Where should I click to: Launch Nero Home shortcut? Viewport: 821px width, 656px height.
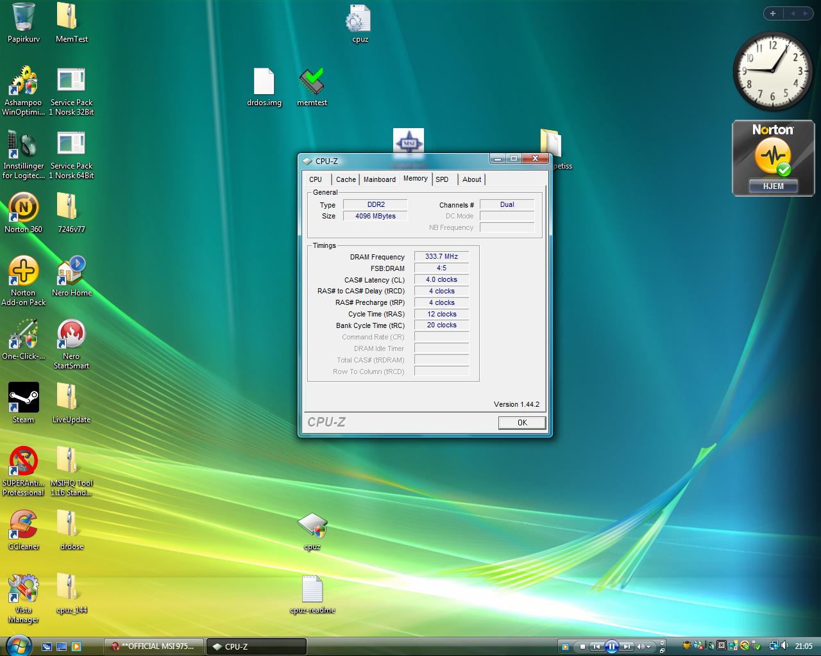coord(71,276)
